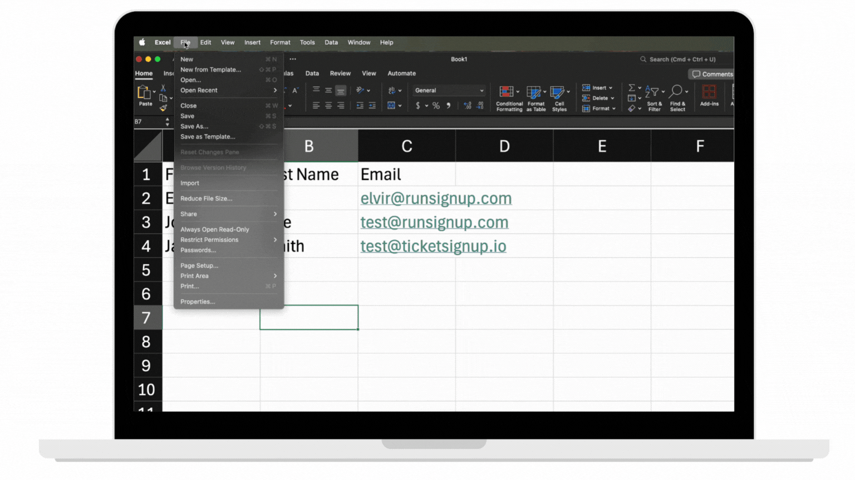The width and height of the screenshot is (855, 480).
Task: Click the Decrease Decimal icon
Action: point(480,106)
